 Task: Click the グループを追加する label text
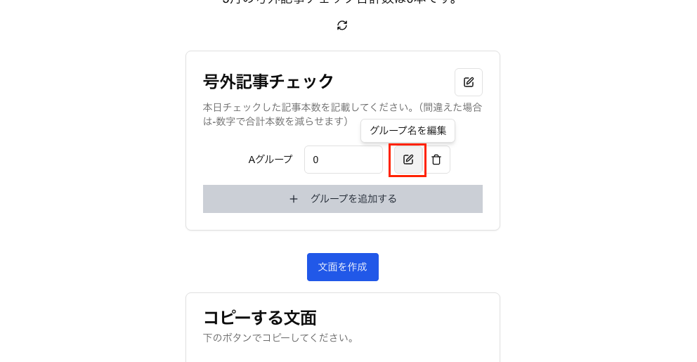coord(353,199)
